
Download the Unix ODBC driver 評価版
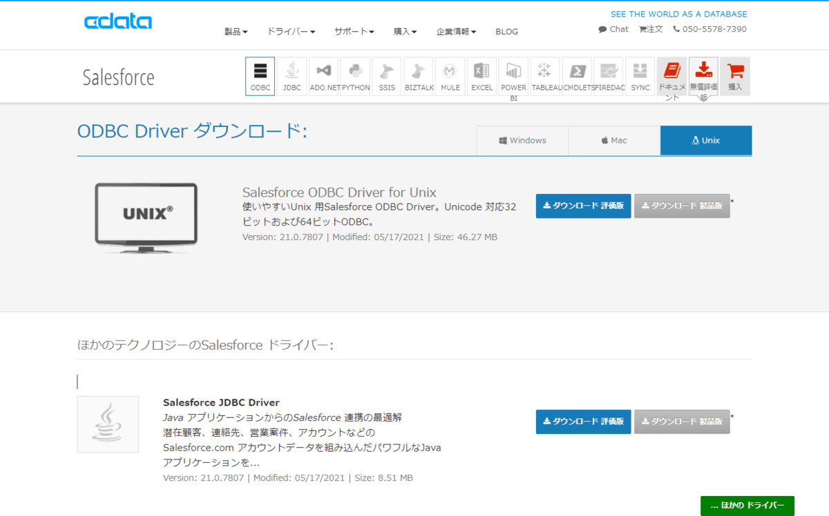[583, 206]
